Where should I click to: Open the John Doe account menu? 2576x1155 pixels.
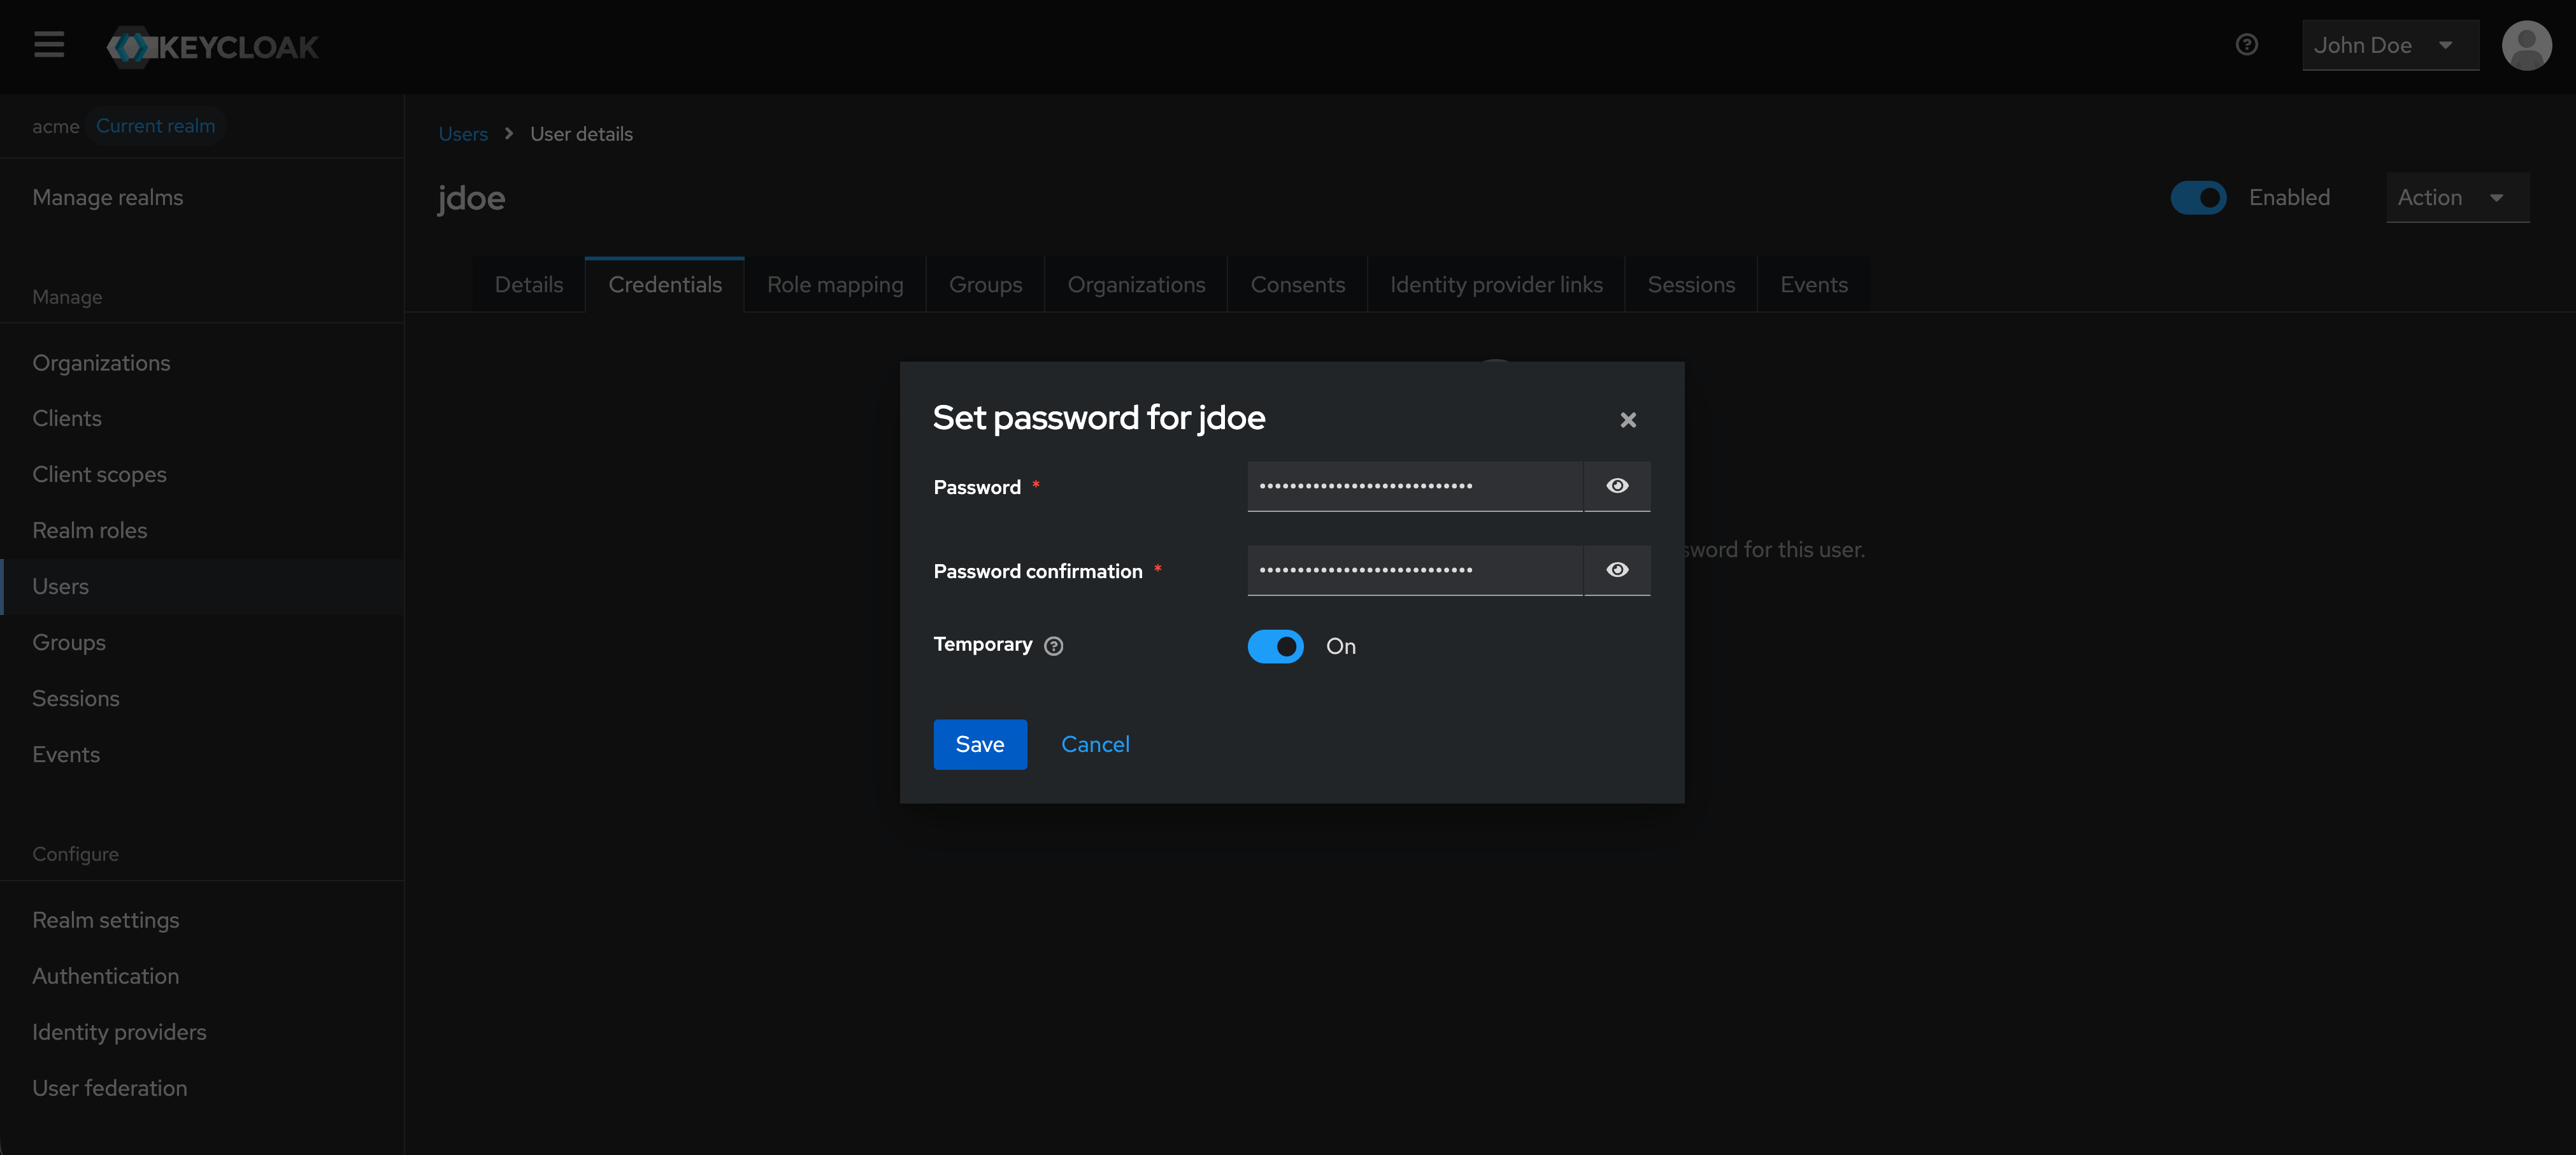click(x=2389, y=45)
